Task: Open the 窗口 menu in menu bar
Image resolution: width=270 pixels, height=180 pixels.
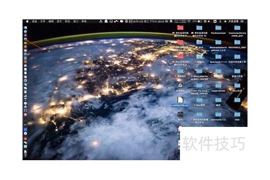Action: (x=76, y=21)
